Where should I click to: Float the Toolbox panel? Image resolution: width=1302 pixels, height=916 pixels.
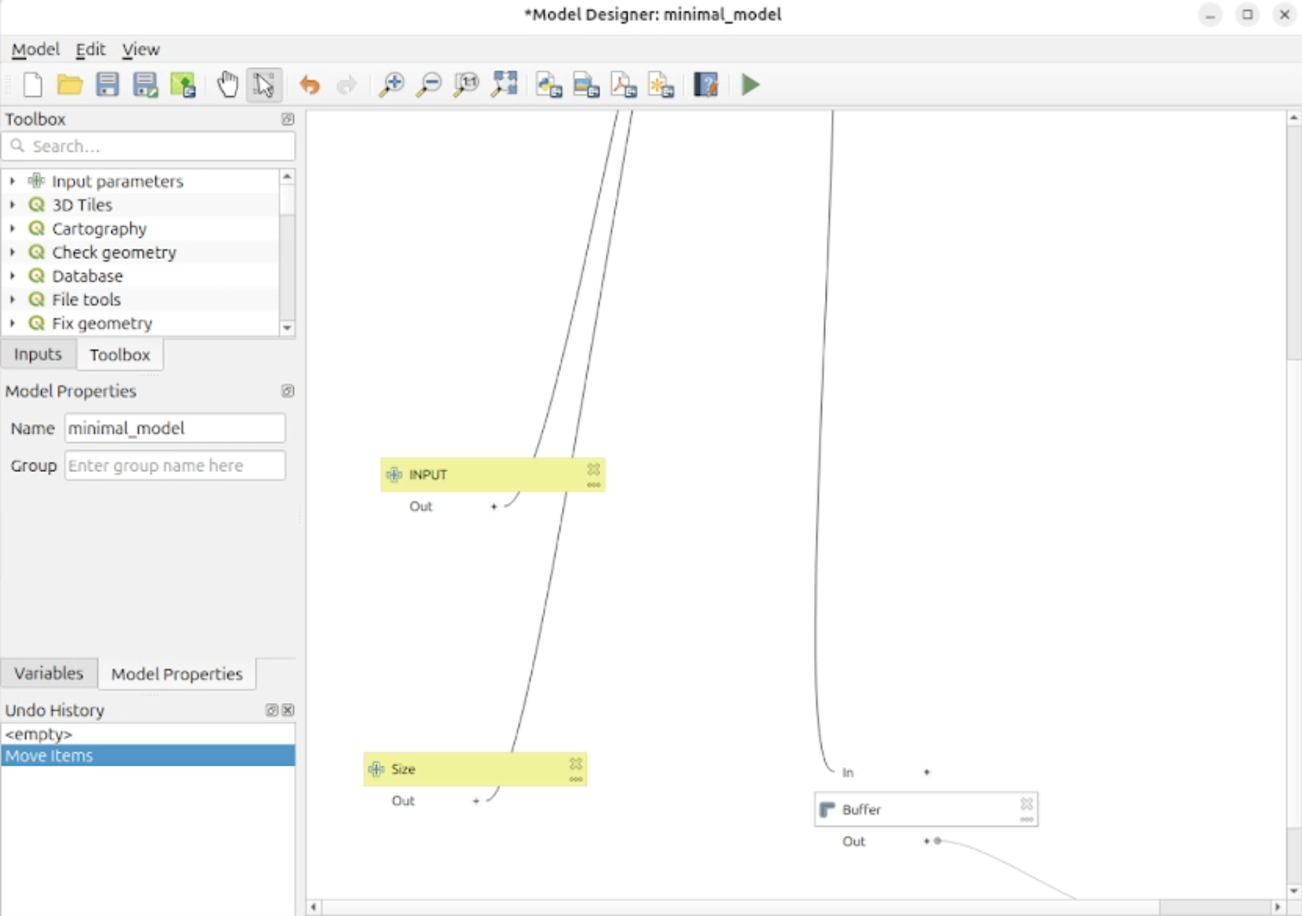click(288, 119)
